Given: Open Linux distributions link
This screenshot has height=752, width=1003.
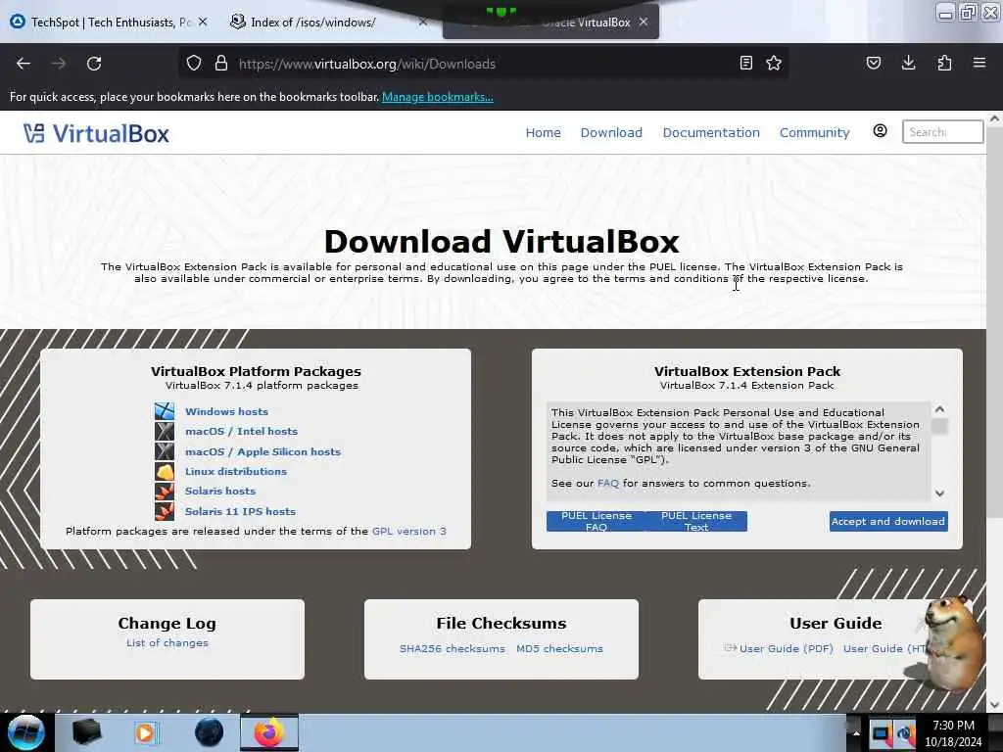Looking at the screenshot, I should pos(236,471).
